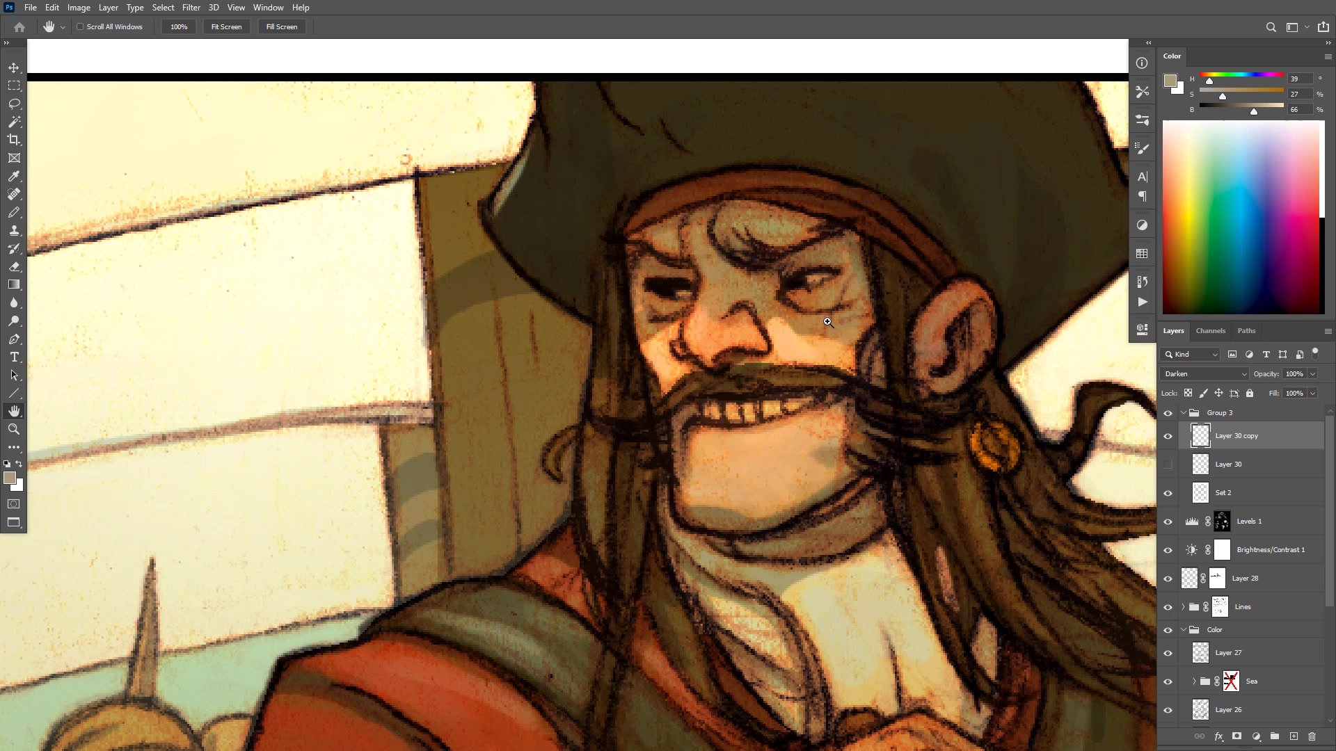Select the Crop tool
Viewport: 1336px width, 751px height.
click(14, 140)
